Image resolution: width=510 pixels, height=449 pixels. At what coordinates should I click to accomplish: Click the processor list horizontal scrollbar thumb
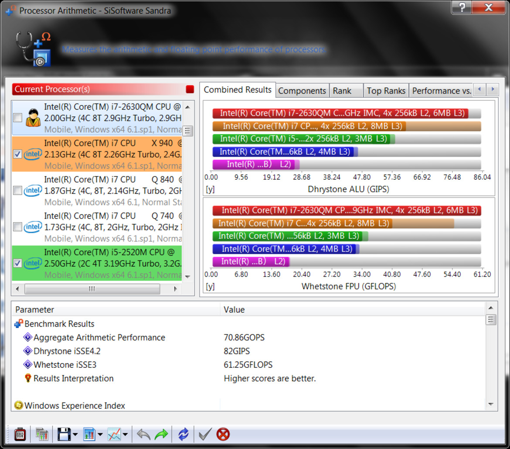point(92,289)
